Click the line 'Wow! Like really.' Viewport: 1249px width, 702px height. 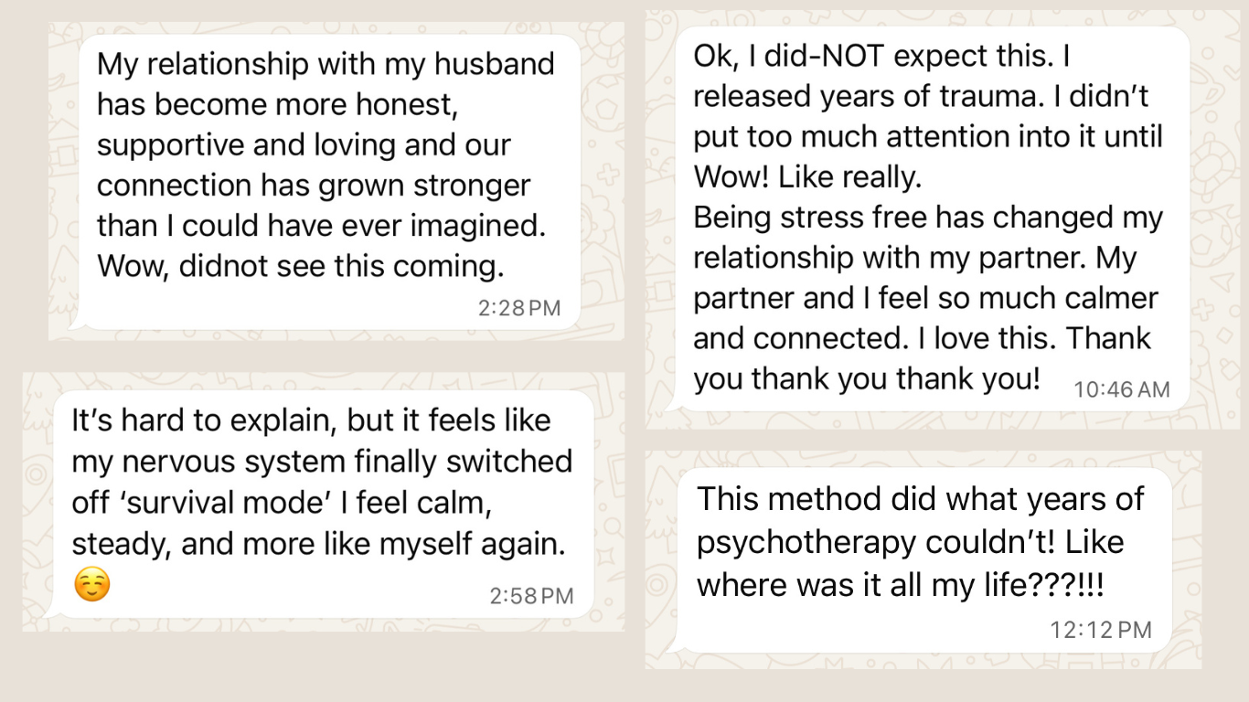click(x=807, y=177)
